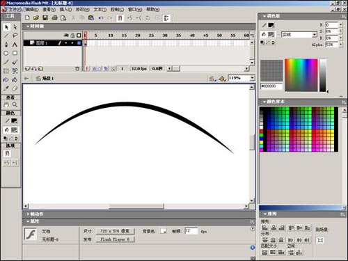Select the Hand tool
Viewport: 348px width, 261px height.
coord(6,104)
